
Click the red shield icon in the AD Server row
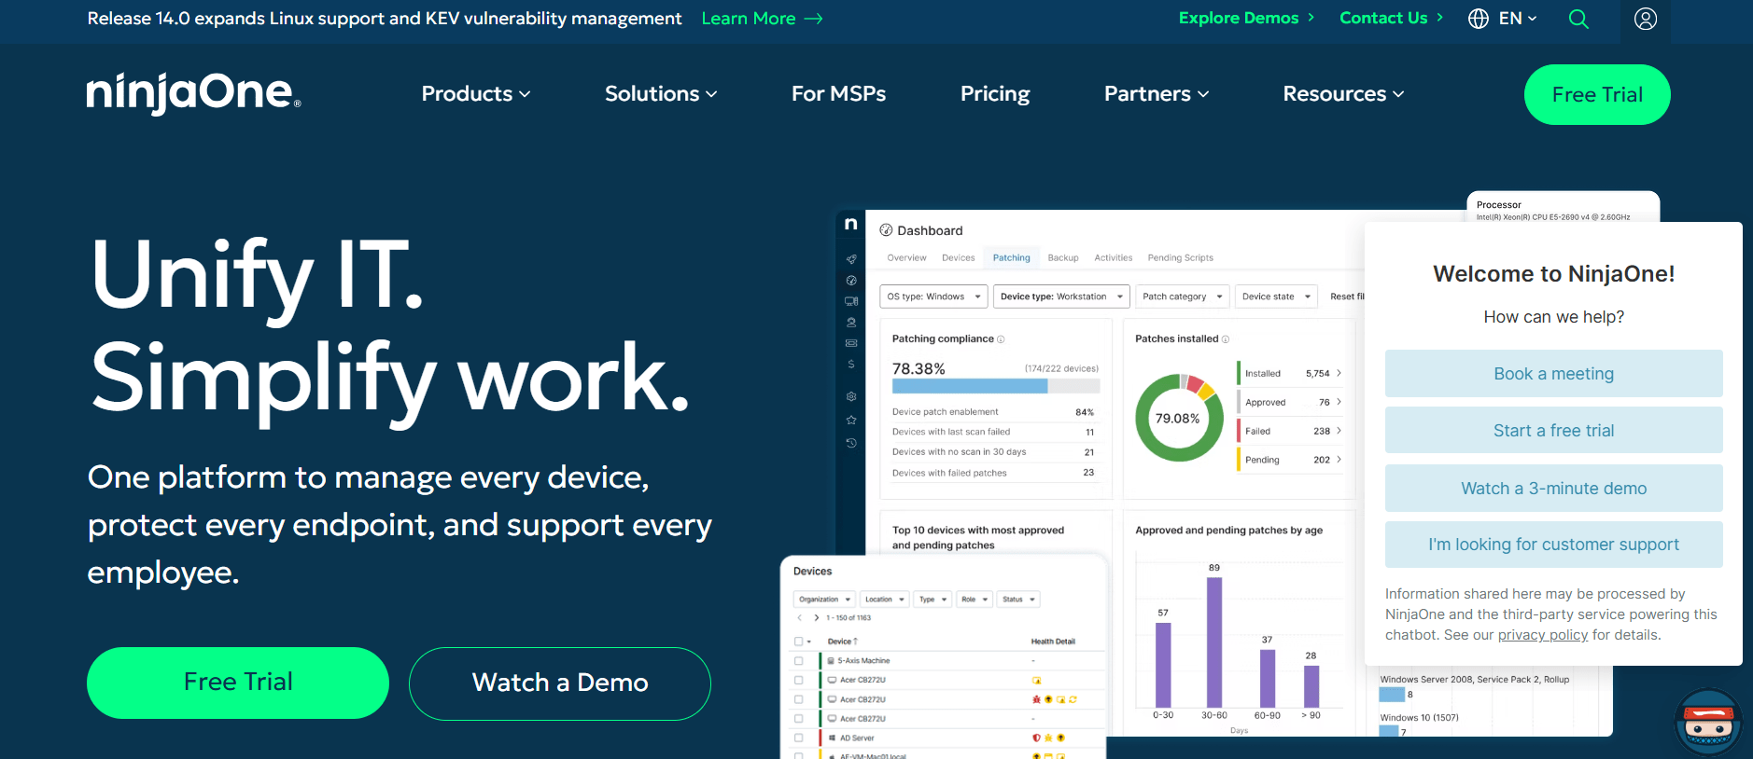(1036, 738)
